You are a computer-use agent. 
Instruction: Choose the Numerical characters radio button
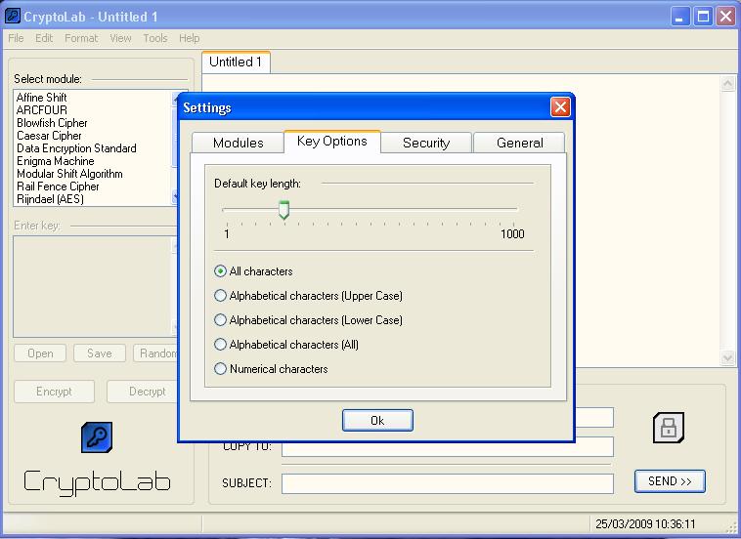coord(220,369)
